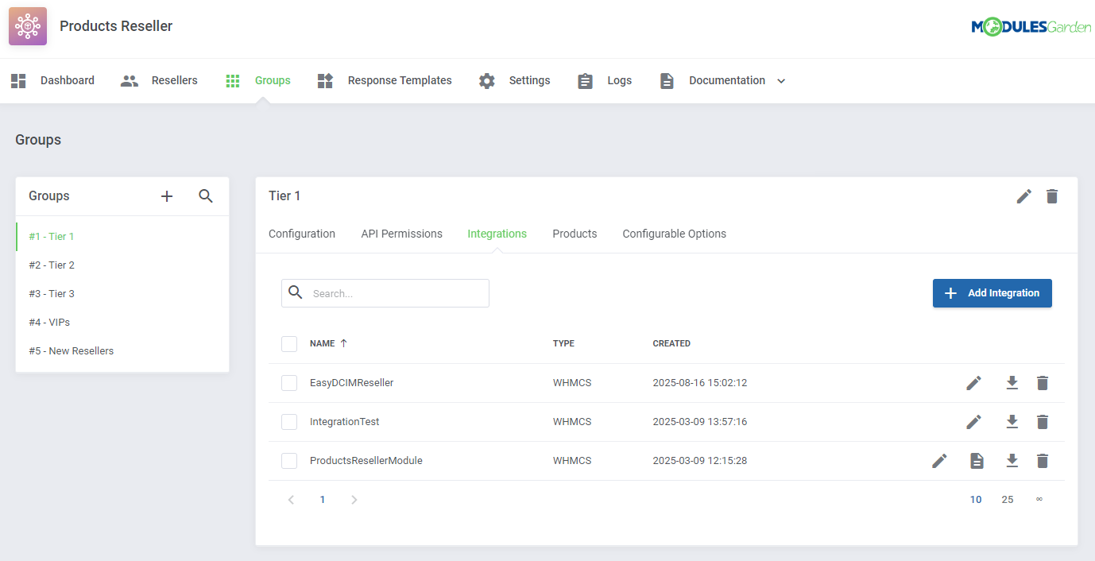Screen dimensions: 1095x561
Task: Expand the Documentation dropdown menu
Action: 781,80
